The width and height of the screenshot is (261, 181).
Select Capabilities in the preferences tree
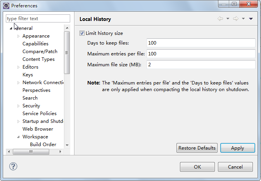click(x=35, y=44)
